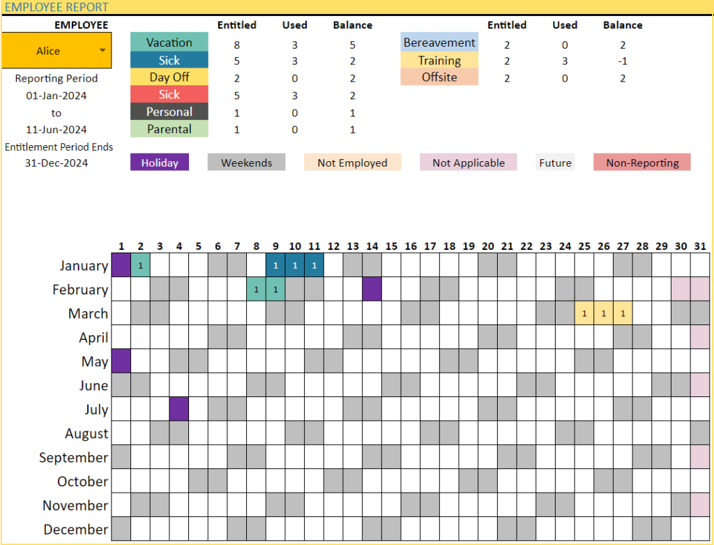Click the Personal leave legend
This screenshot has height=545, width=714.
[x=169, y=112]
